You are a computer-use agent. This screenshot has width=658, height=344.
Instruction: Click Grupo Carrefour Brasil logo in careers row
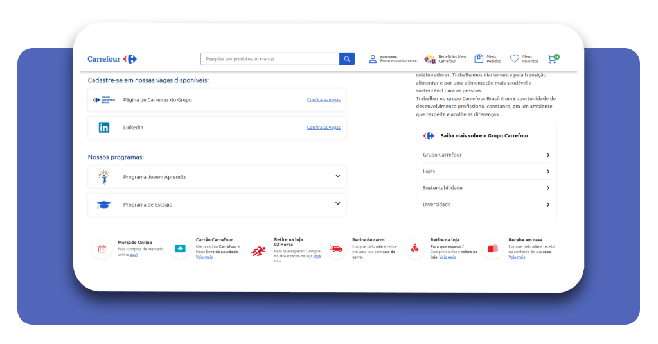point(103,99)
